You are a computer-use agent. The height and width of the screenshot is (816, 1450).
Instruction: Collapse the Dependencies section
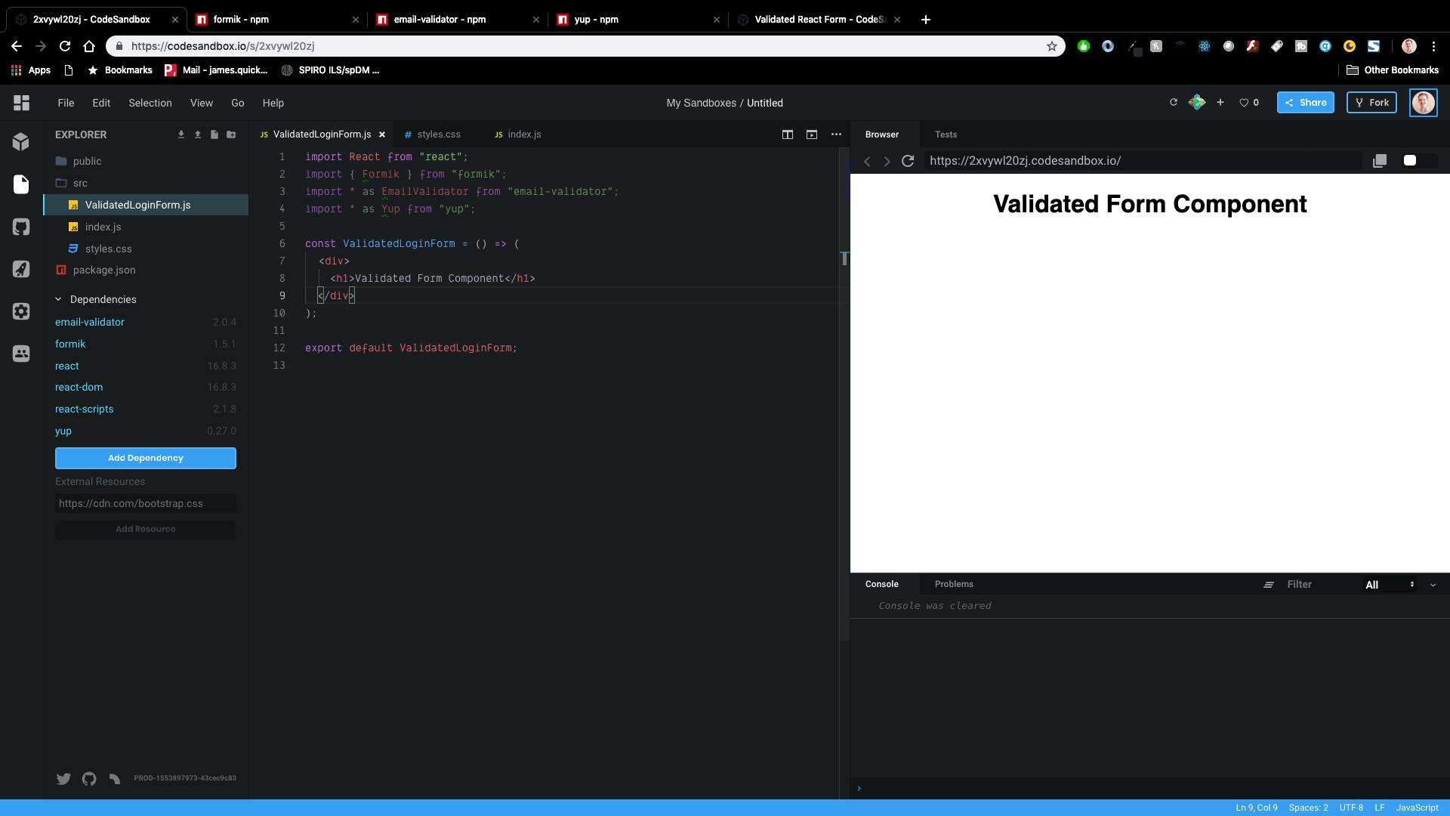click(58, 299)
